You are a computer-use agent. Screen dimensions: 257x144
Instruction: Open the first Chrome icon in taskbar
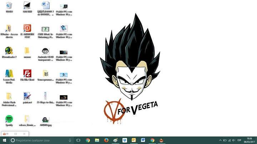[x=88, y=140]
